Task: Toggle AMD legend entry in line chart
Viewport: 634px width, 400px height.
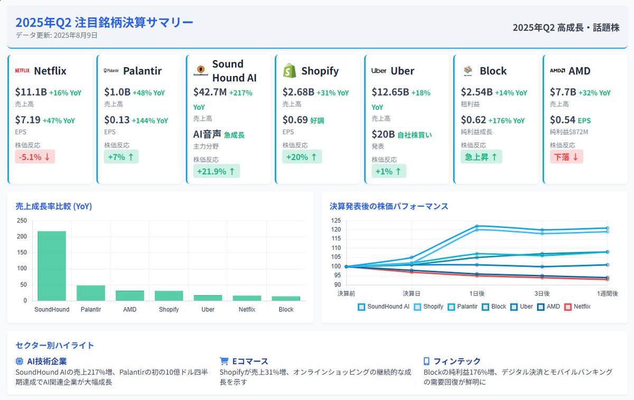Action: click(549, 306)
